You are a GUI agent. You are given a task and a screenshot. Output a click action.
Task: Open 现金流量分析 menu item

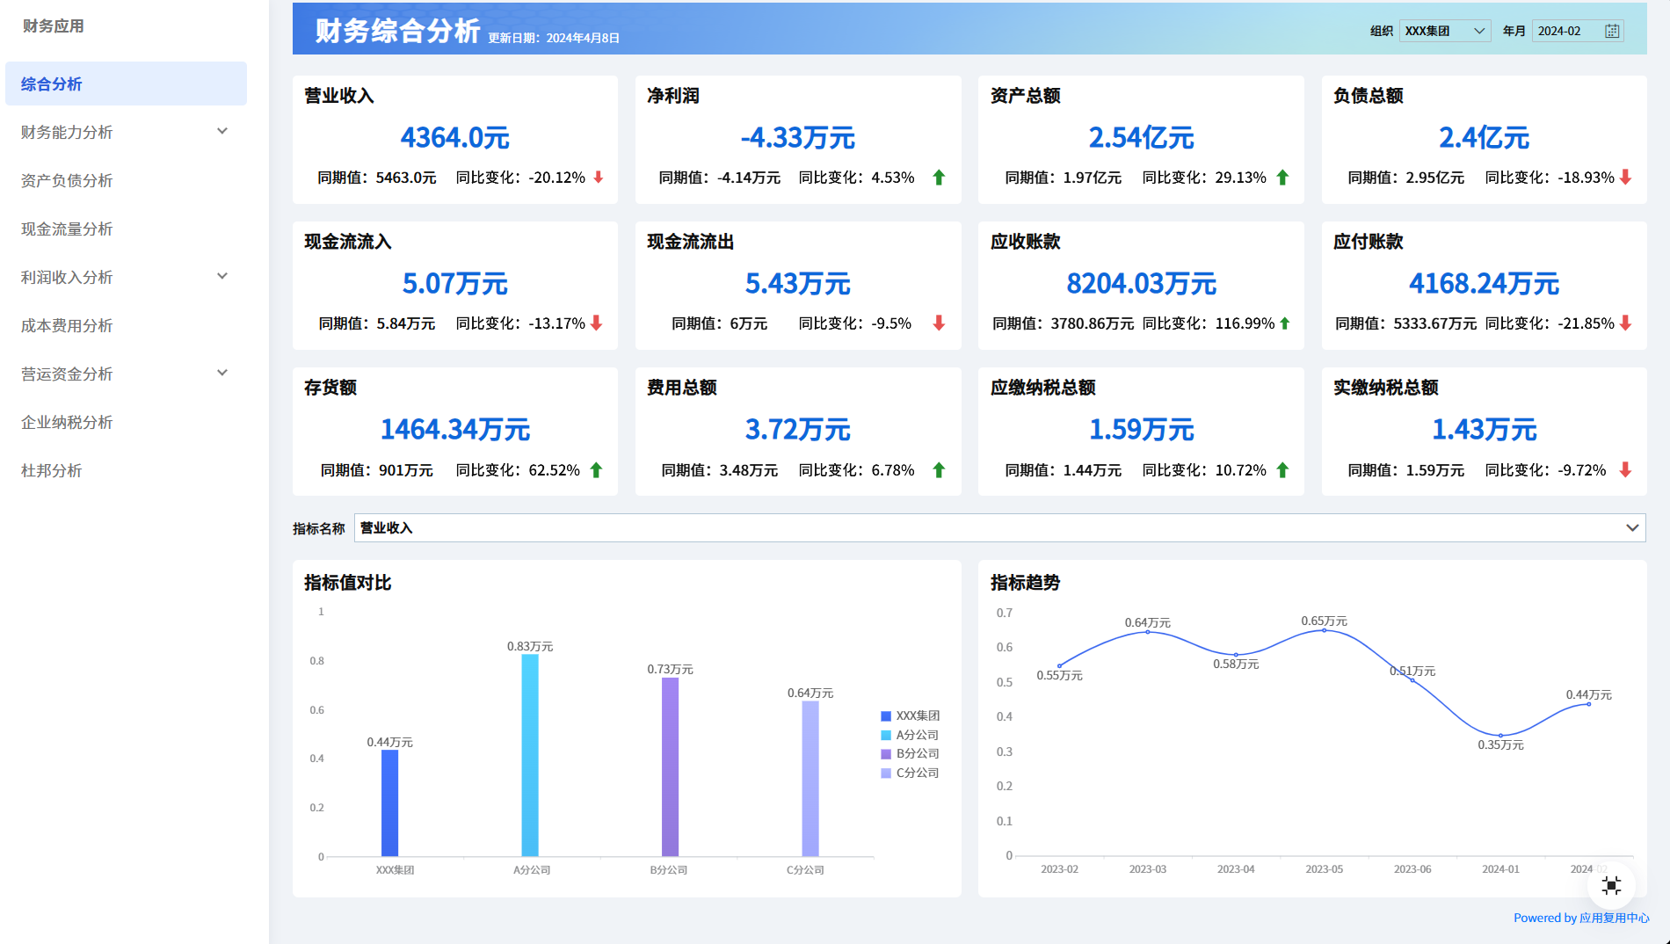click(126, 229)
